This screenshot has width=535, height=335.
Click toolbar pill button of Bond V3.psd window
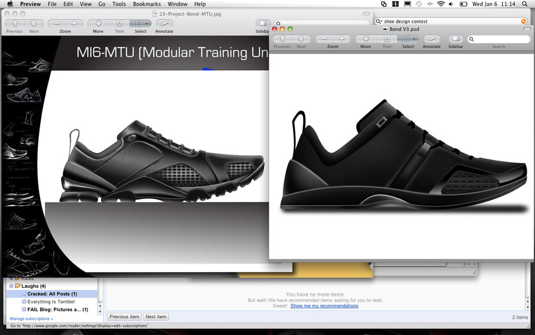[x=527, y=29]
